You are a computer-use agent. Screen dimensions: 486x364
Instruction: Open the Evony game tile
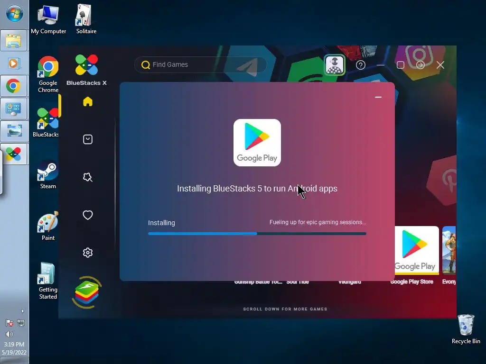(449, 250)
